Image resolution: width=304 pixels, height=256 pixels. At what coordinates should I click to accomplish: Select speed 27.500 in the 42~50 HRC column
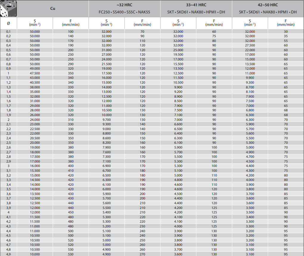coord(250,45)
